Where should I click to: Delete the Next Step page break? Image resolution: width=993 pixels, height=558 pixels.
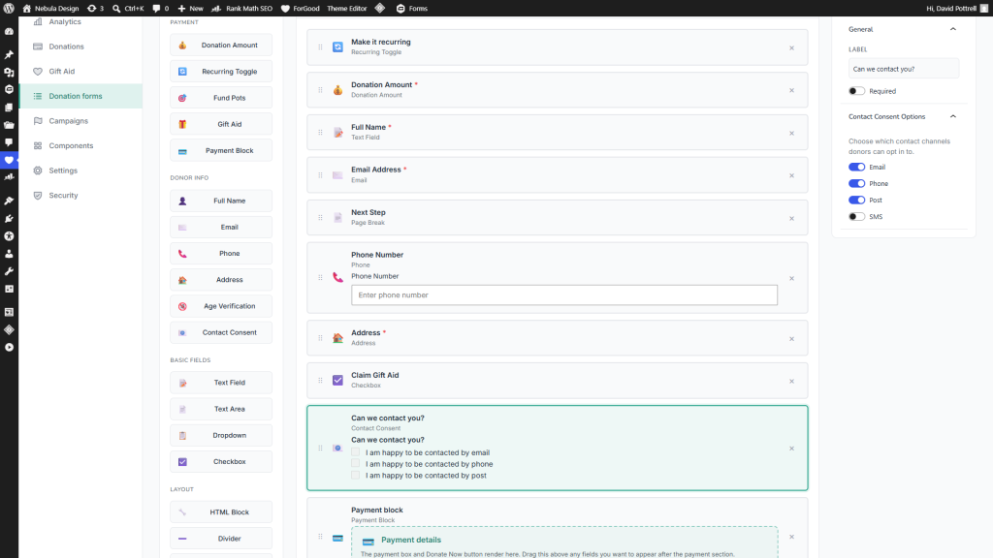coord(791,219)
